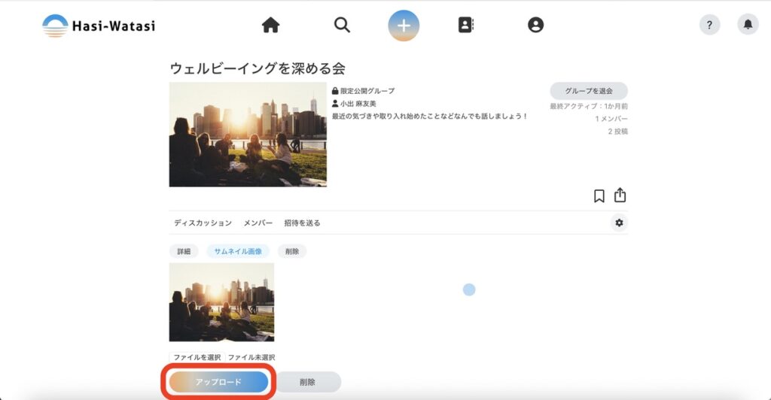The image size is (771, 400).
Task: Select the 招待を送る tab
Action: [302, 223]
